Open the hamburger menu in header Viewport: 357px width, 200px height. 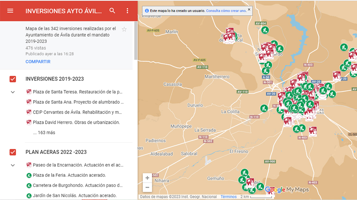coord(10,11)
